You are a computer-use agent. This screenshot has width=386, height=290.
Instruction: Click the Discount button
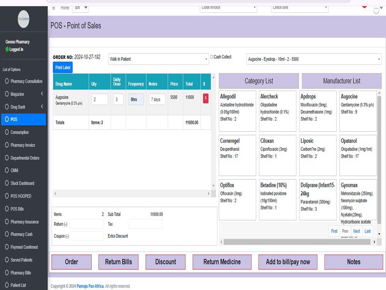click(166, 262)
